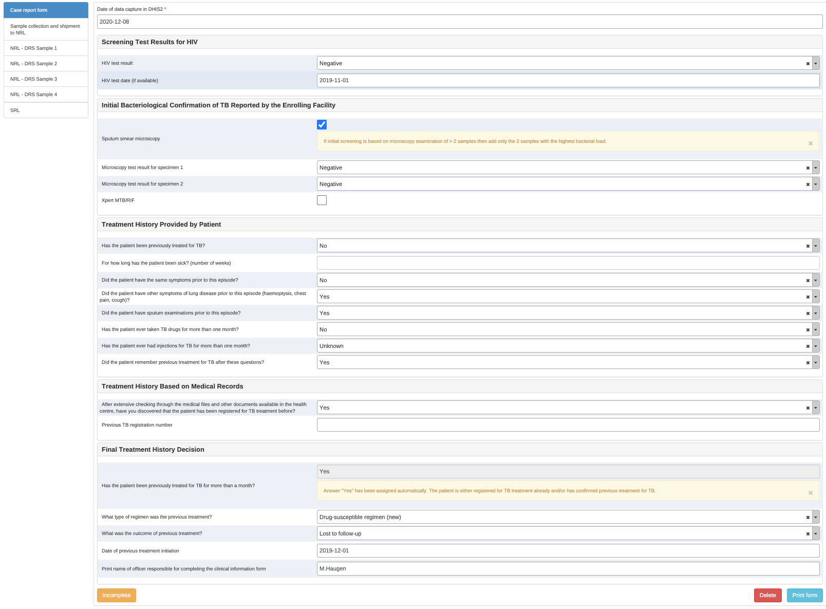Screen dimensions: 826x609
Task: Open HIV test result dropdown arrow
Action: point(816,63)
